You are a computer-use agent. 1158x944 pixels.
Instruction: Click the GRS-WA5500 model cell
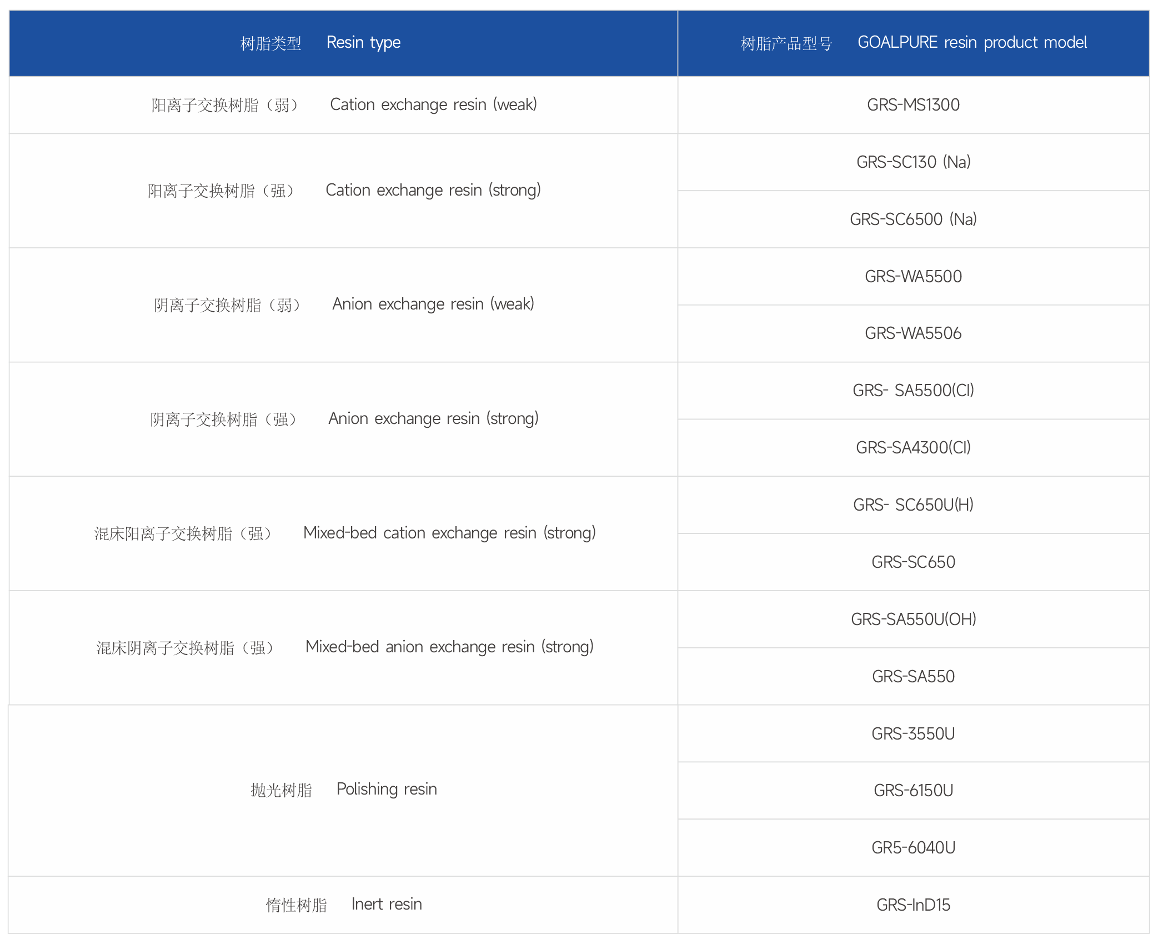click(x=914, y=277)
